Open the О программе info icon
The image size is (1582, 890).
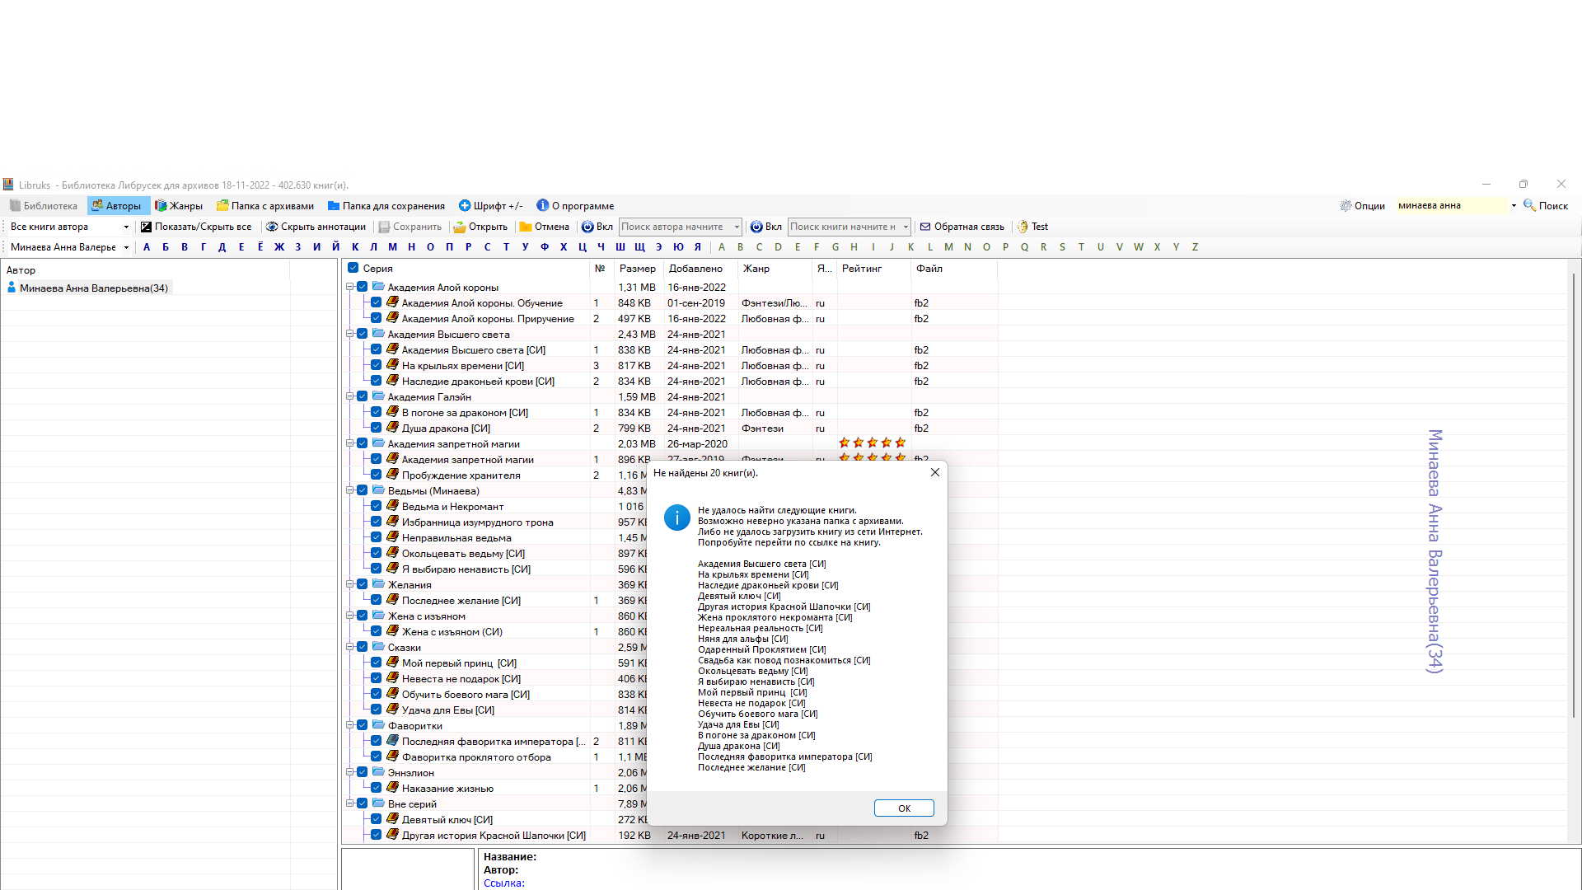542,206
